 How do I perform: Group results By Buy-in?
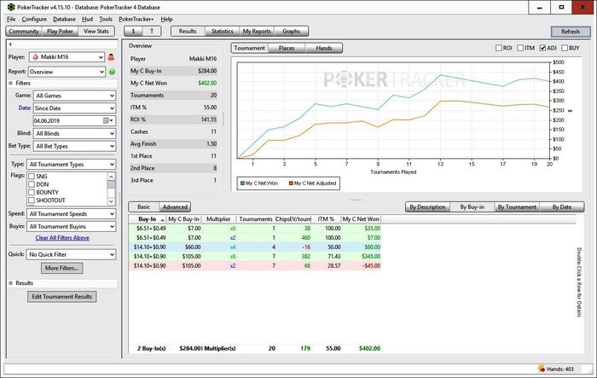point(472,206)
